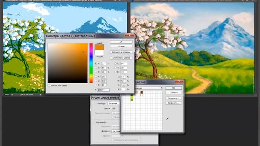Click the Y yellow field showing 100
The image size is (260, 146).
(x=123, y=85)
